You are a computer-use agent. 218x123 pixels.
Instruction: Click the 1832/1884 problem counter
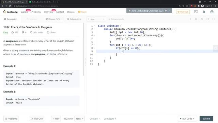point(67,119)
